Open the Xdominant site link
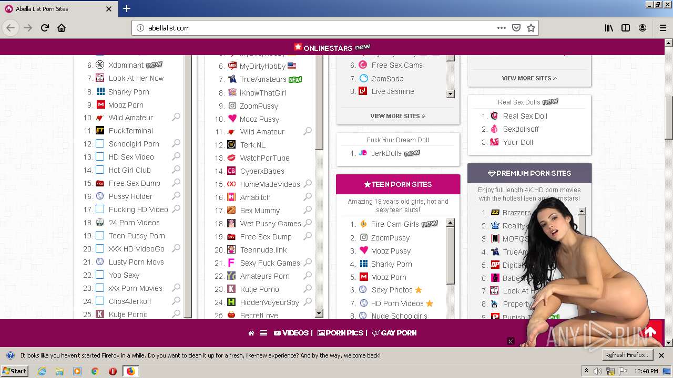 [x=126, y=65]
